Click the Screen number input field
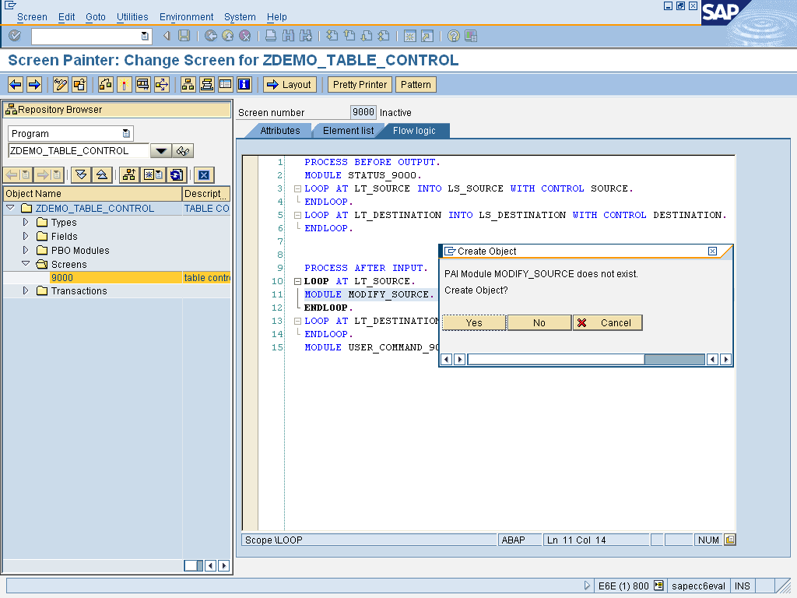797x598 pixels. [363, 112]
